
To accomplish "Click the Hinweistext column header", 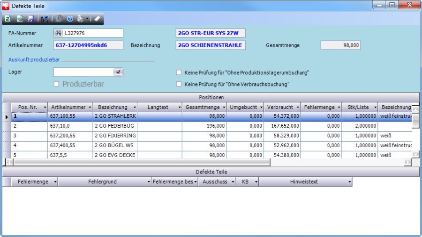I will [303, 181].
